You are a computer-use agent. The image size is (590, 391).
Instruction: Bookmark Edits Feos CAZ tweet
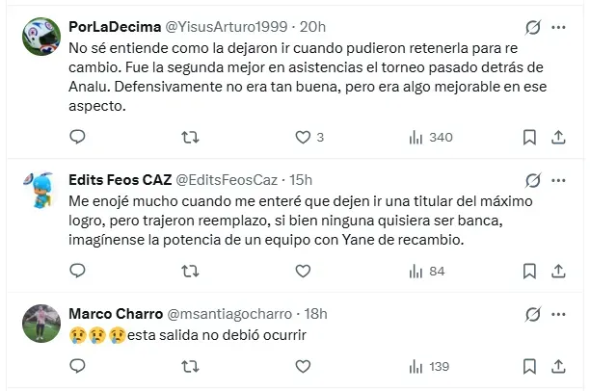529,272
